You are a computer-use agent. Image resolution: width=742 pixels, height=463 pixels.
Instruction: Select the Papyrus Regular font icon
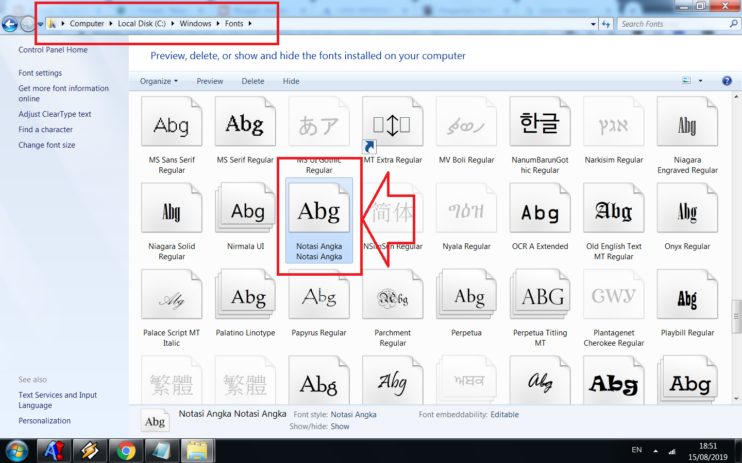click(x=319, y=295)
